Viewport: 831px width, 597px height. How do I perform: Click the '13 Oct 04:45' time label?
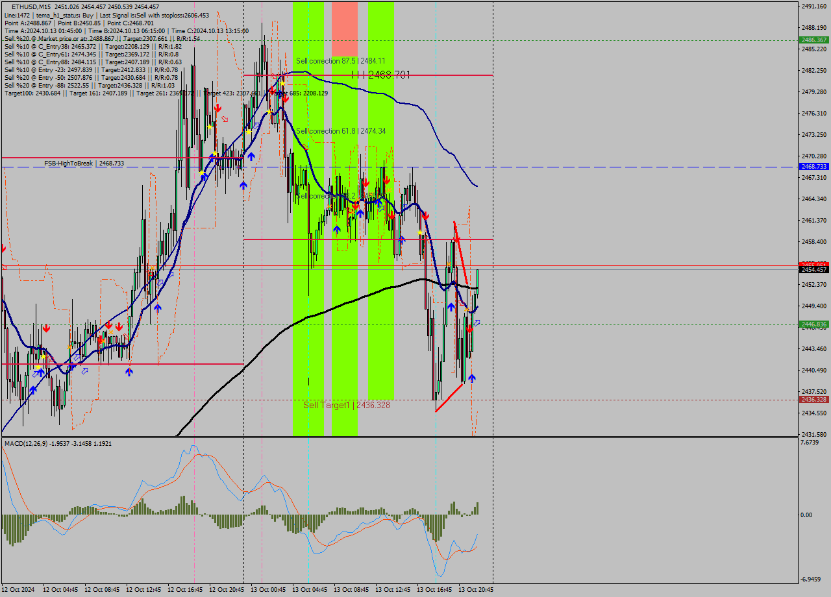310,590
